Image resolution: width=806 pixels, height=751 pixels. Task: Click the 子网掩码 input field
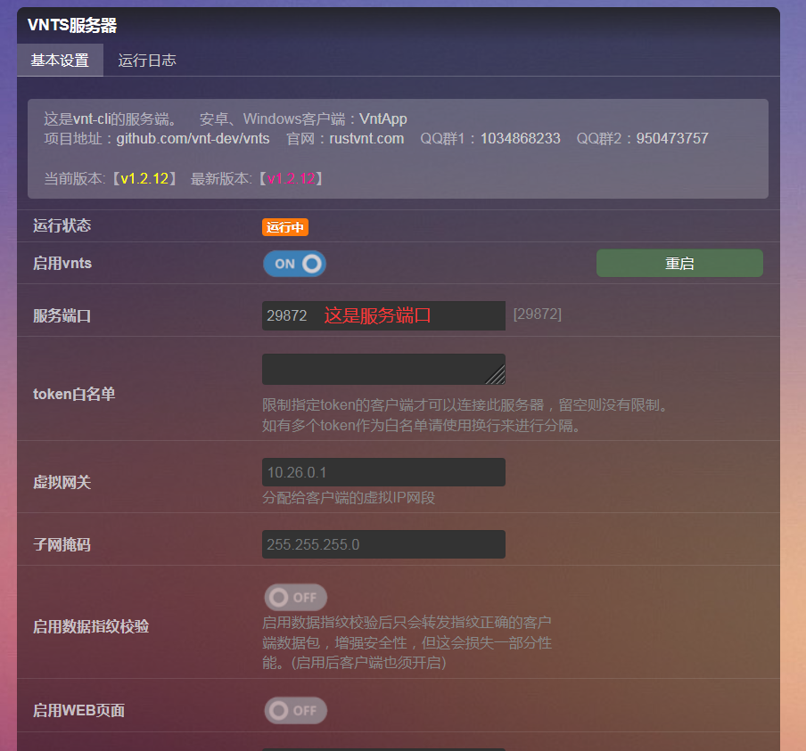[x=383, y=544]
